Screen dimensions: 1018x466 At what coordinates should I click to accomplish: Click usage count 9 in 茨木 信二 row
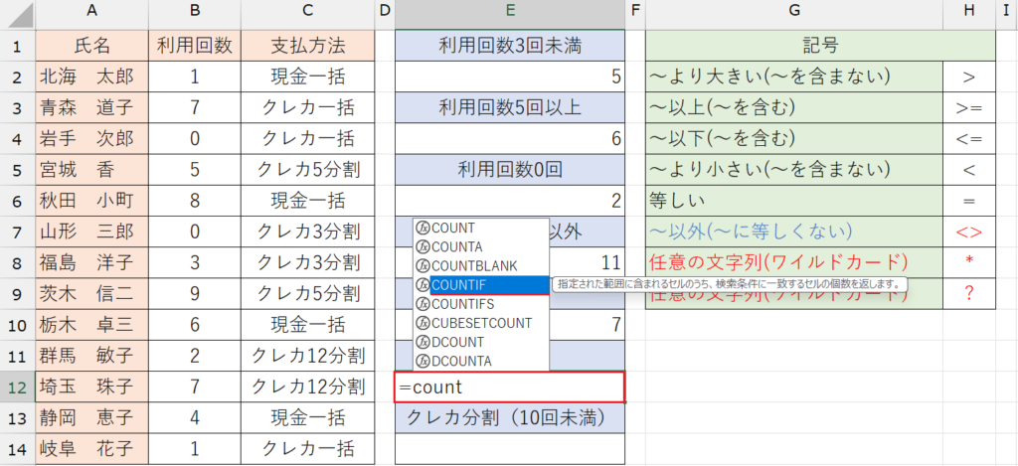(x=195, y=294)
